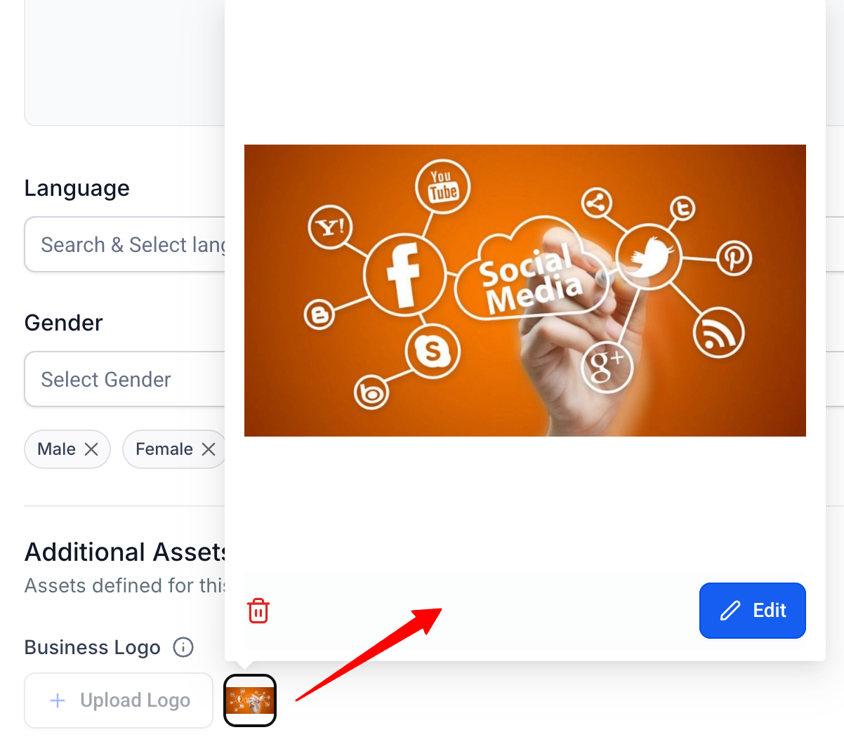Click the Upload Logo button
Viewport: 844px width, 744px height.
pyautogui.click(x=119, y=700)
